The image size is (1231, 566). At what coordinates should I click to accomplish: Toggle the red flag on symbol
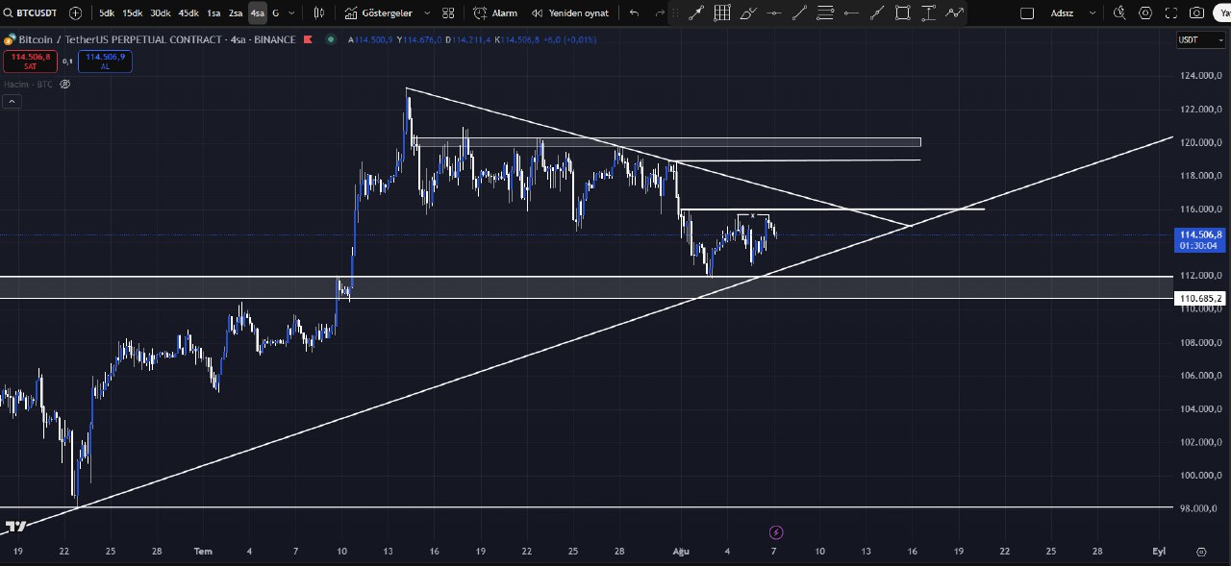pyautogui.click(x=307, y=40)
